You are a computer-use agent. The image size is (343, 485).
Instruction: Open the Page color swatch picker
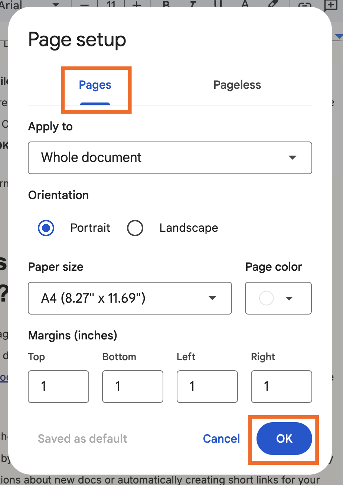(x=278, y=298)
